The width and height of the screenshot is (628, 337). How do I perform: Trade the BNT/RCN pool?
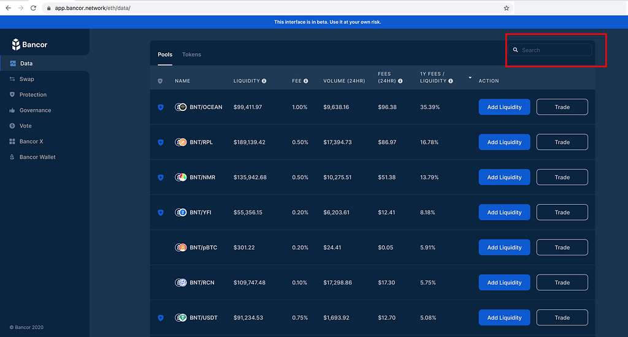click(562, 282)
